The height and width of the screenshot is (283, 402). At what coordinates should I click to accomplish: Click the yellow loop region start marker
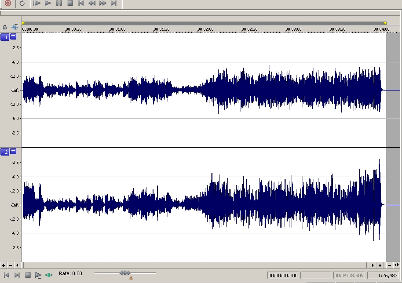23,24
